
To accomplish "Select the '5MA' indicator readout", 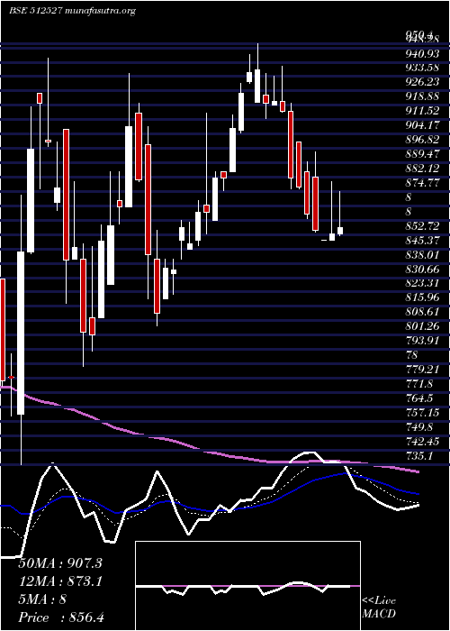I will (42, 599).
